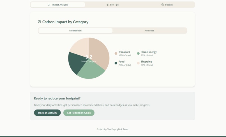
Task: Click the Track an Activity button
Action: pyautogui.click(x=47, y=113)
